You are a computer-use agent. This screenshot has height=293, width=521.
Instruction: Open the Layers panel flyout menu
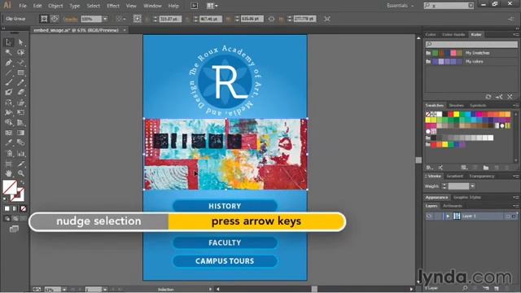tap(515, 206)
